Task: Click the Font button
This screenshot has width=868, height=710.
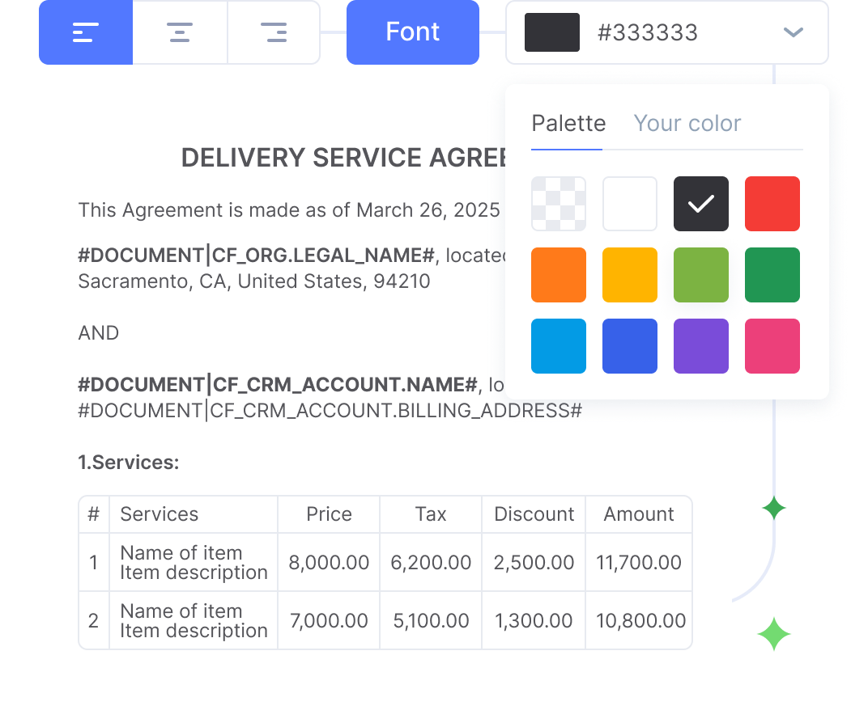Action: [413, 32]
